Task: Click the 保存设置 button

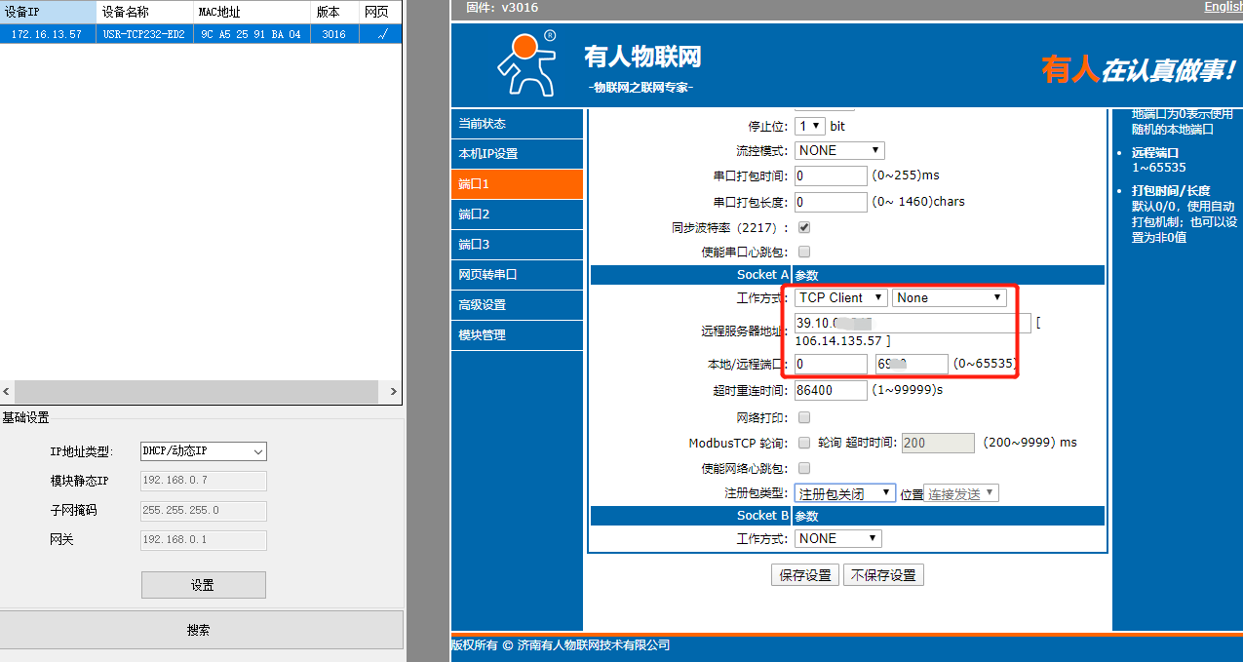Action: 805,575
